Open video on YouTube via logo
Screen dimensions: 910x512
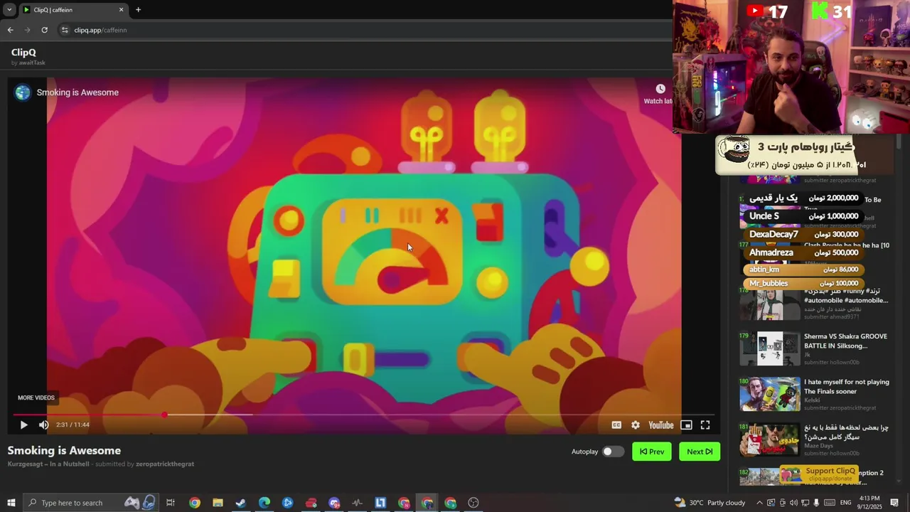[x=661, y=425]
